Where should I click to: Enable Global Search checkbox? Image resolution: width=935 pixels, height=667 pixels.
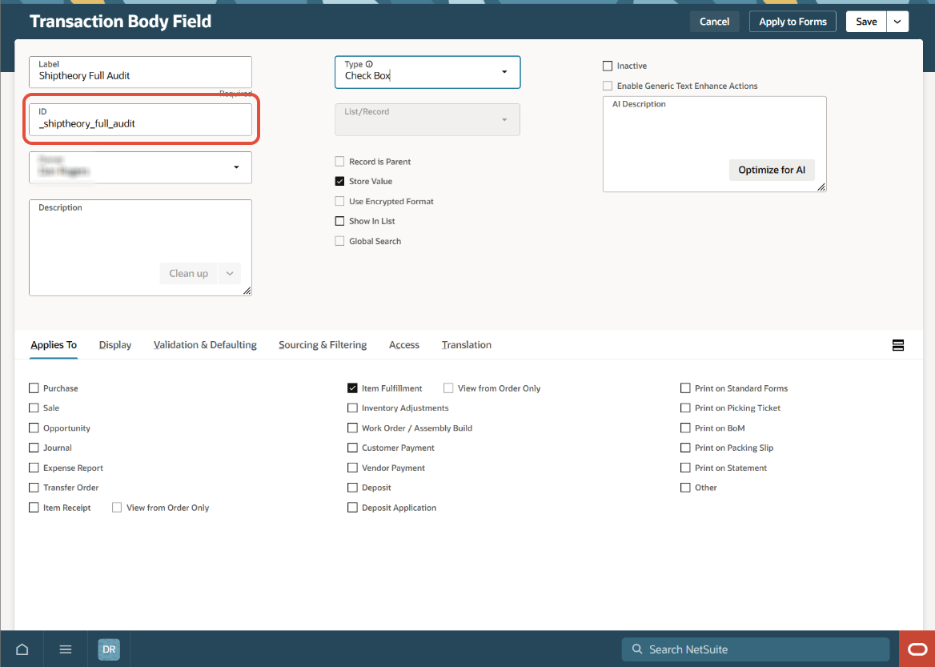tap(340, 241)
